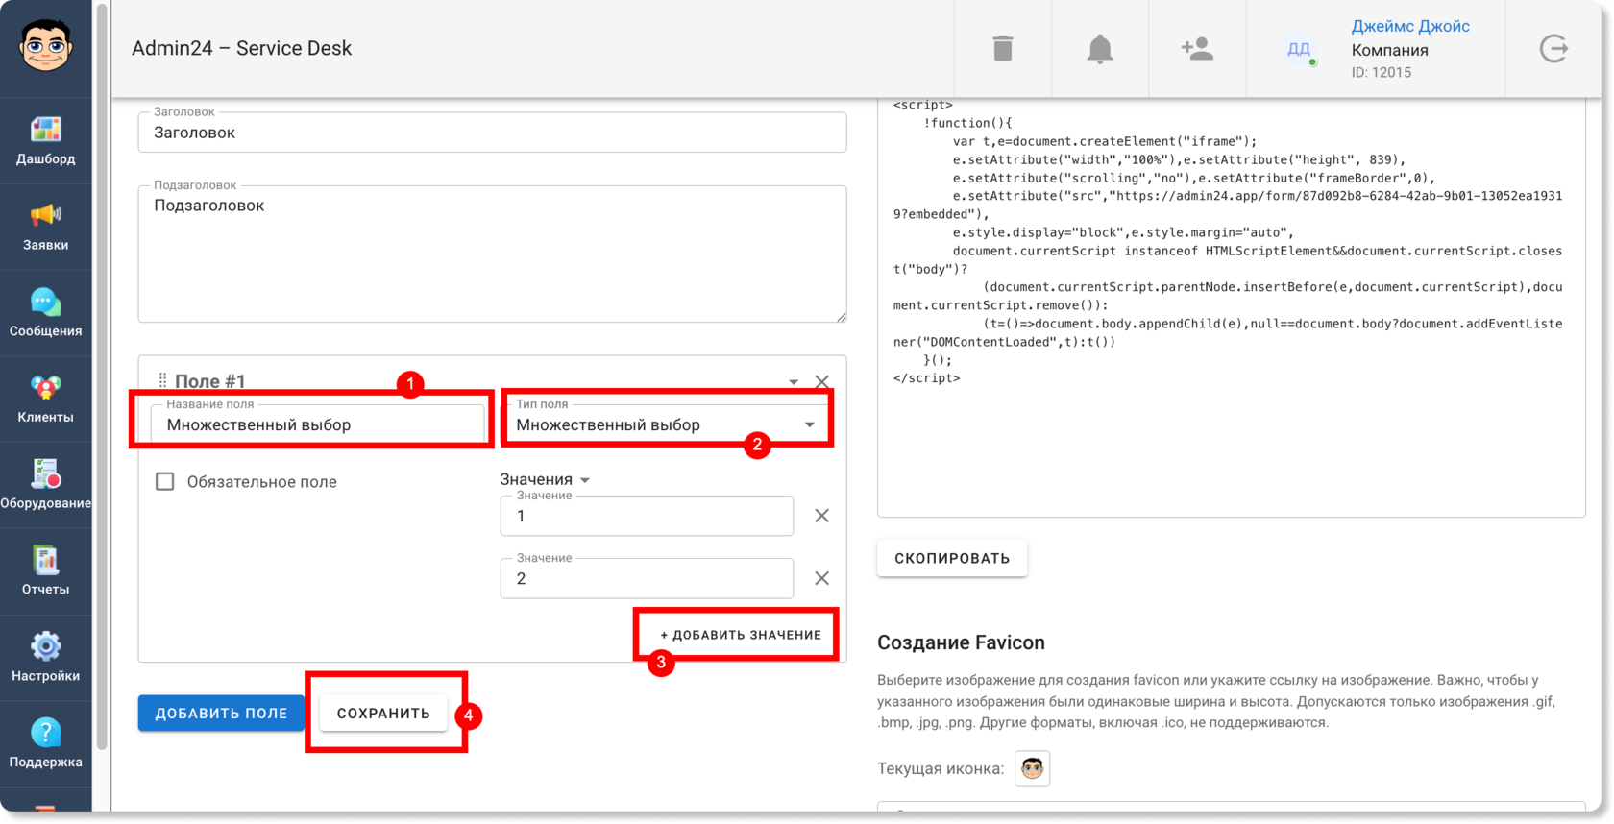The height and width of the screenshot is (824, 1614).
Task: Click the add user icon
Action: click(1197, 48)
